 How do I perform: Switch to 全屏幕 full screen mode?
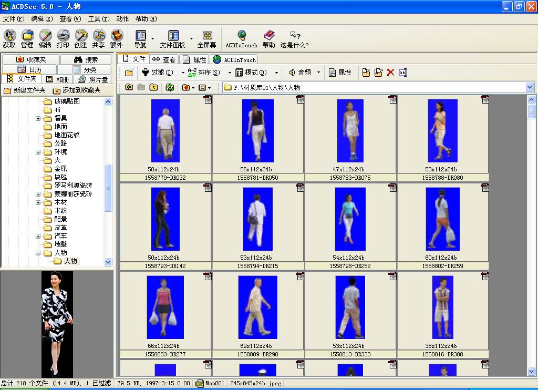[208, 39]
